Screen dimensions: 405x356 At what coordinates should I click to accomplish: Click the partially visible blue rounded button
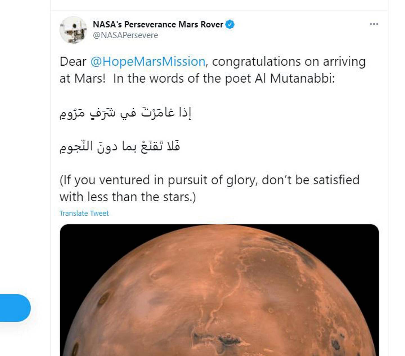(15, 308)
